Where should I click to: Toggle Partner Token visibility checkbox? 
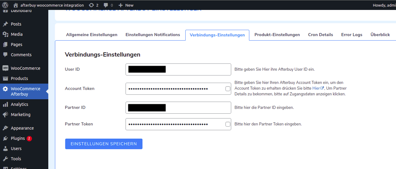point(228,124)
